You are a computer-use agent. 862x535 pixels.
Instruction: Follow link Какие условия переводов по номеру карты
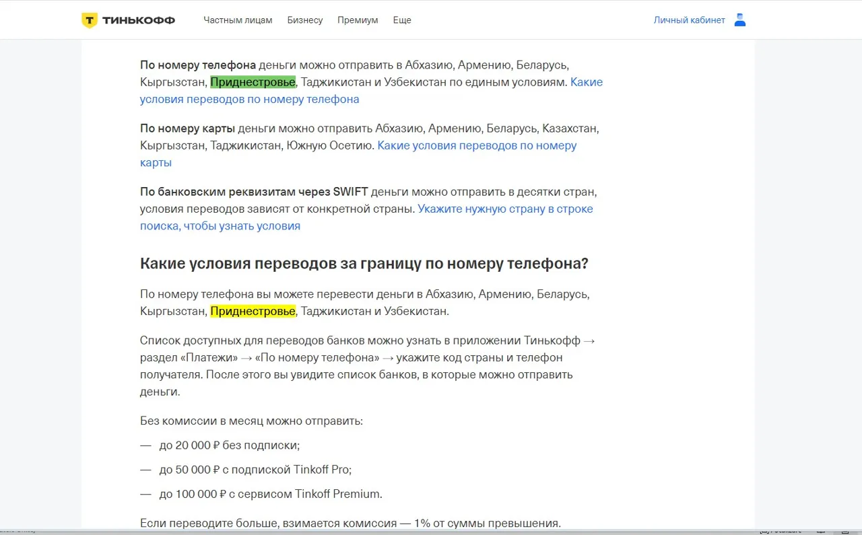click(x=358, y=154)
